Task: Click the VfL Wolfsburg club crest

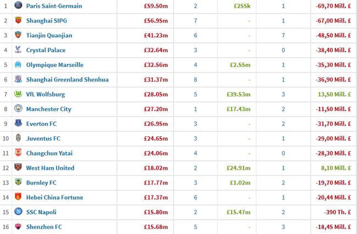Action: pyautogui.click(x=17, y=94)
